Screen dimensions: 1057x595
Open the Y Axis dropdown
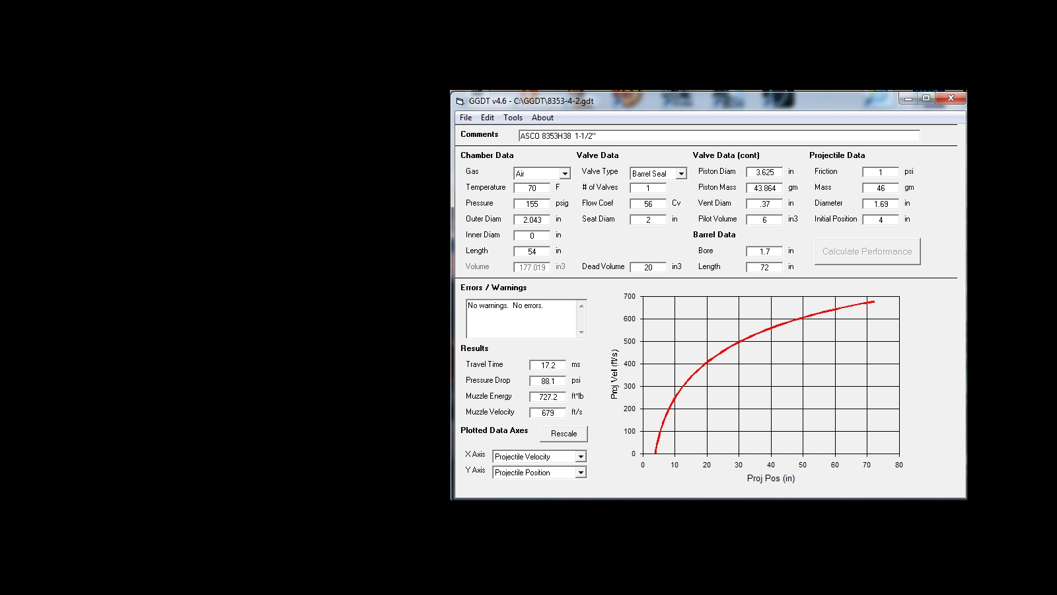click(x=580, y=473)
